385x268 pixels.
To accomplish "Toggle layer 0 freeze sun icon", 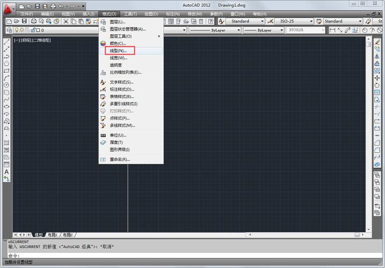I will point(21,30).
